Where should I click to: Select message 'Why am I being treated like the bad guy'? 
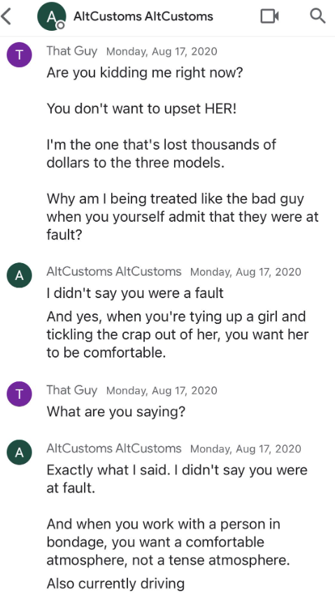(x=183, y=217)
